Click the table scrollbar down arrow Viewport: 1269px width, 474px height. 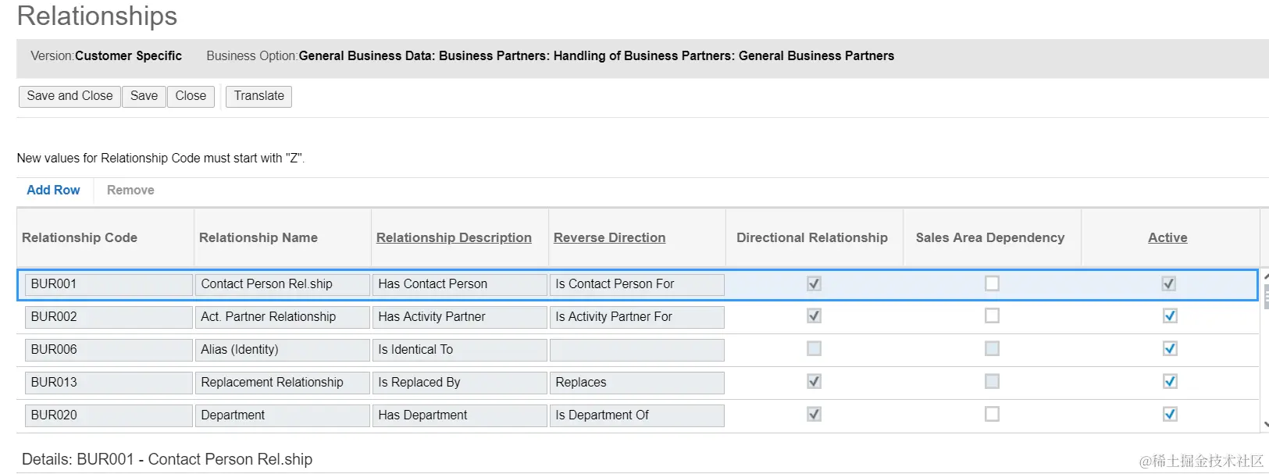(x=1265, y=425)
